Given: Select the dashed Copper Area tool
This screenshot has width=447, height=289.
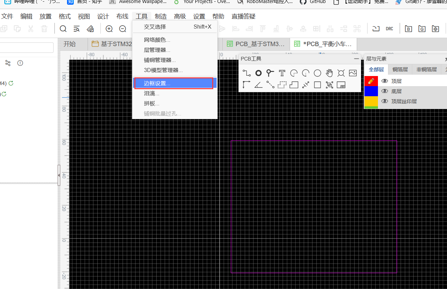Looking at the screenshot, I should pos(282,85).
